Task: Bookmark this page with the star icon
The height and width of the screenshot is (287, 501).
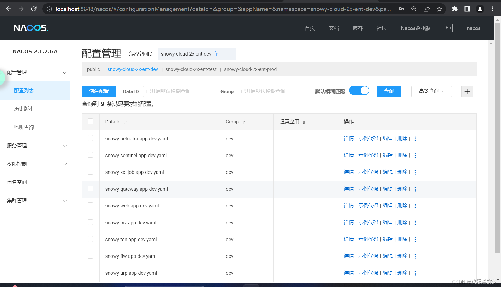Action: (x=439, y=9)
